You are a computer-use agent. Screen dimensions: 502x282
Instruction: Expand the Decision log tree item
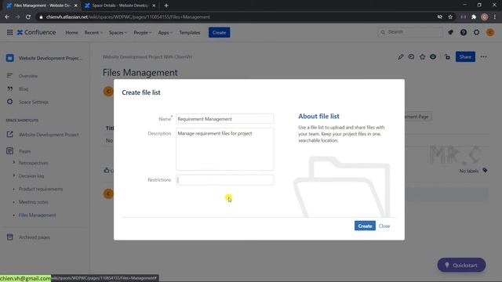click(x=14, y=175)
